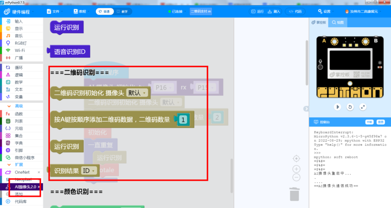The width and height of the screenshot is (391, 208).
Task: Open the Wi-Fi block category
Action: 20,50
